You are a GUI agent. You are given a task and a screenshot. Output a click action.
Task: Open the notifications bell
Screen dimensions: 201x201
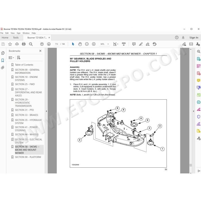click(183, 37)
